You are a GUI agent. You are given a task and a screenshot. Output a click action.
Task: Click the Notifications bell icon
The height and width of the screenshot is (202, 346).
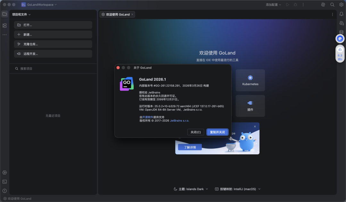341,14
